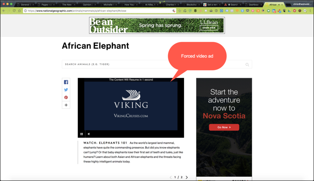314x181 pixels.
Task: Expand more share options with plus icon
Action: click(66, 105)
